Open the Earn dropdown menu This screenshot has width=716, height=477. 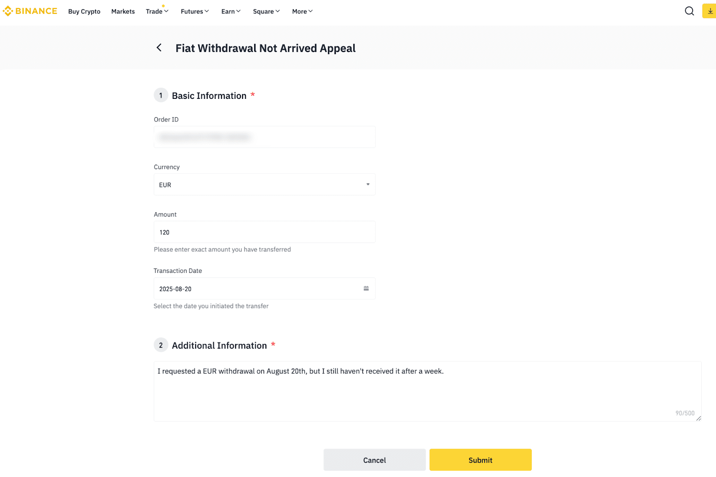231,12
